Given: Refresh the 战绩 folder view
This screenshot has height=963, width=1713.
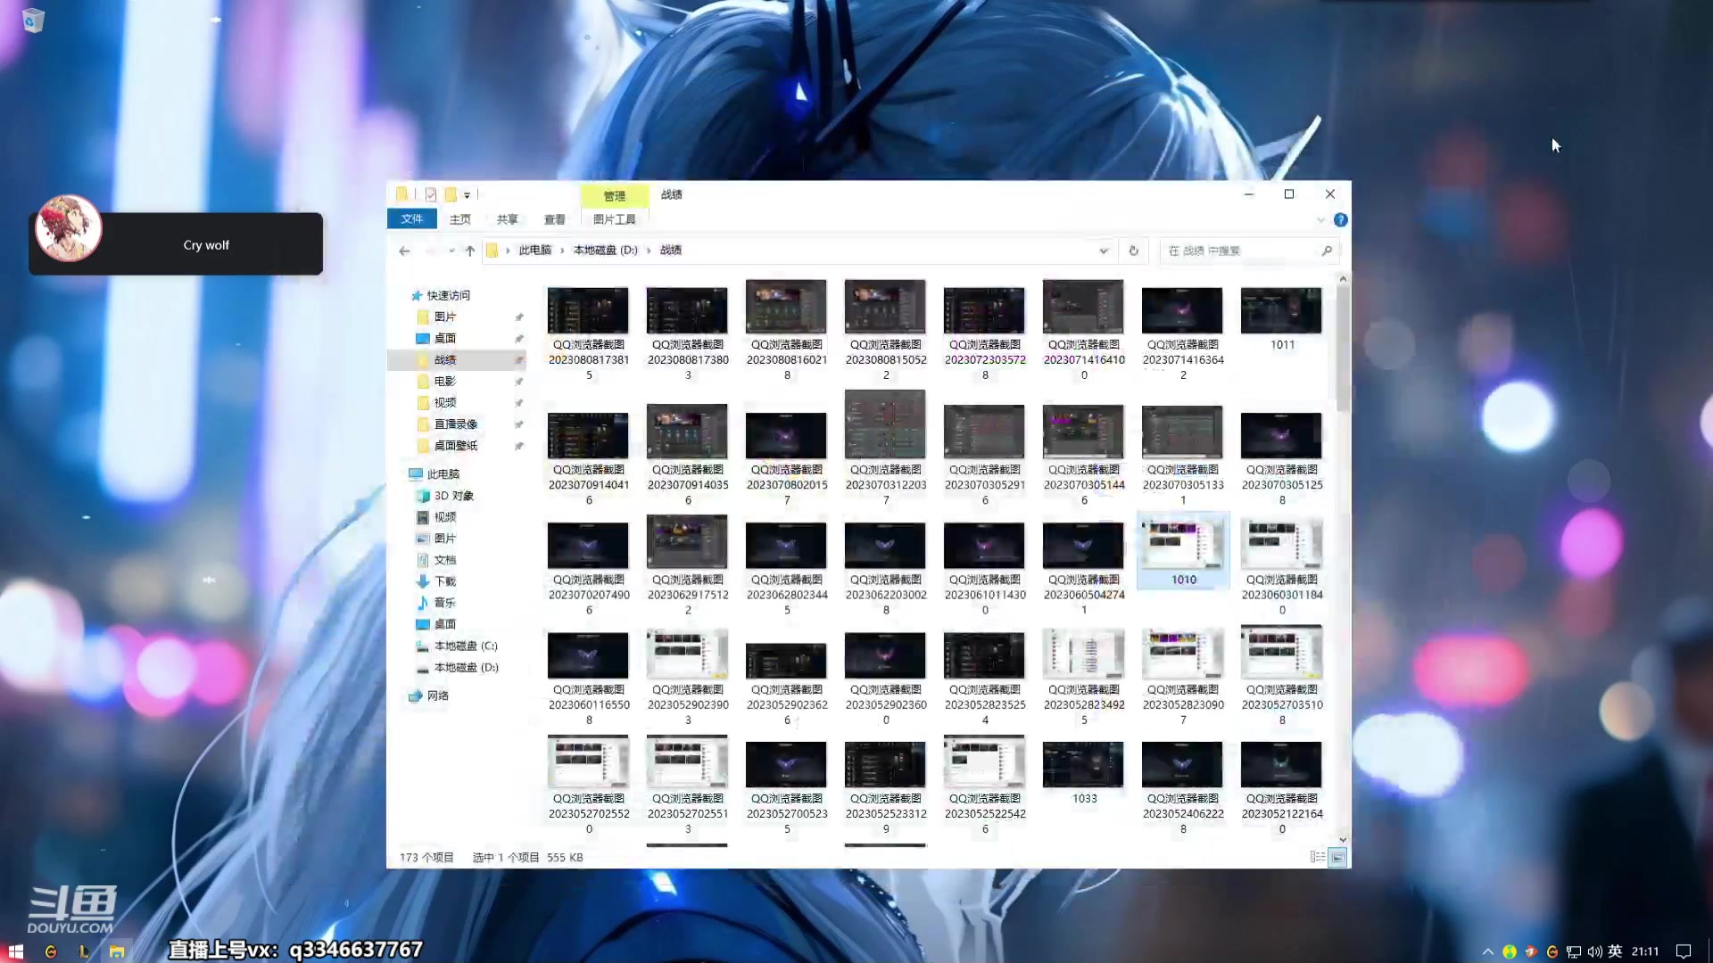Looking at the screenshot, I should [x=1133, y=251].
